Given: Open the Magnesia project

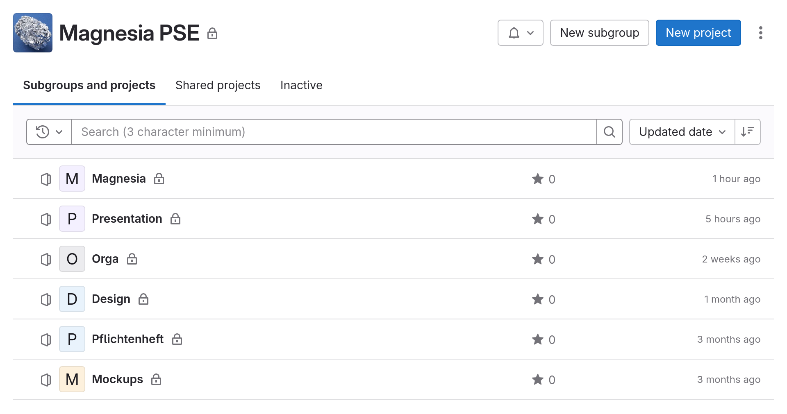Looking at the screenshot, I should (x=119, y=179).
